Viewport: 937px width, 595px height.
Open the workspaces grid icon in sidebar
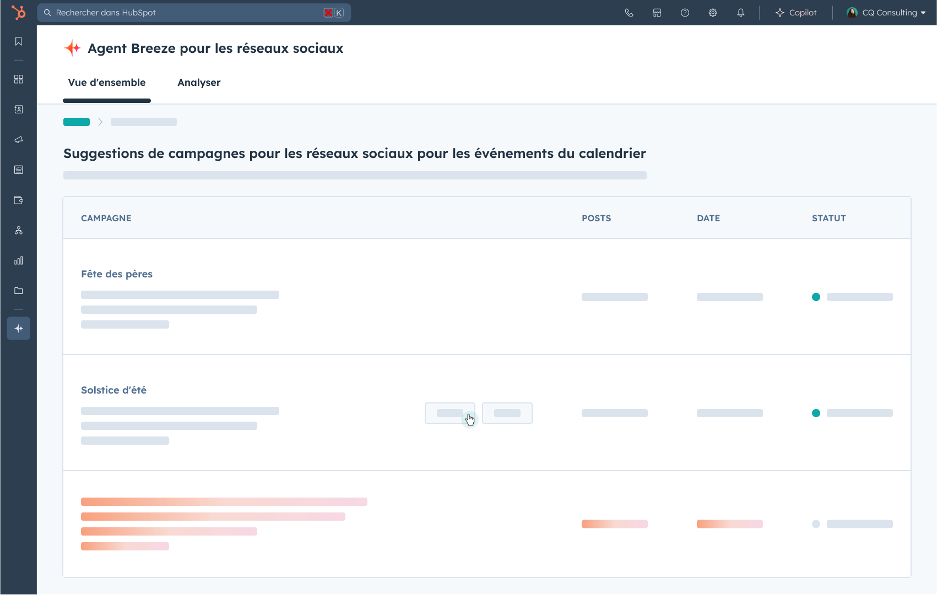pos(19,79)
